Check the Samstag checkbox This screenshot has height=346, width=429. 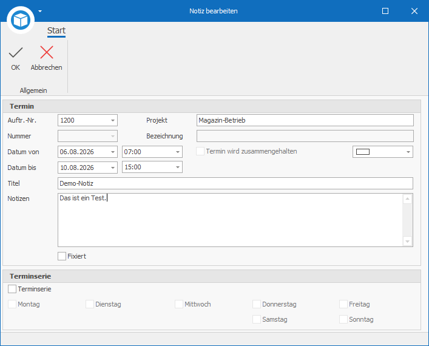pyautogui.click(x=257, y=319)
